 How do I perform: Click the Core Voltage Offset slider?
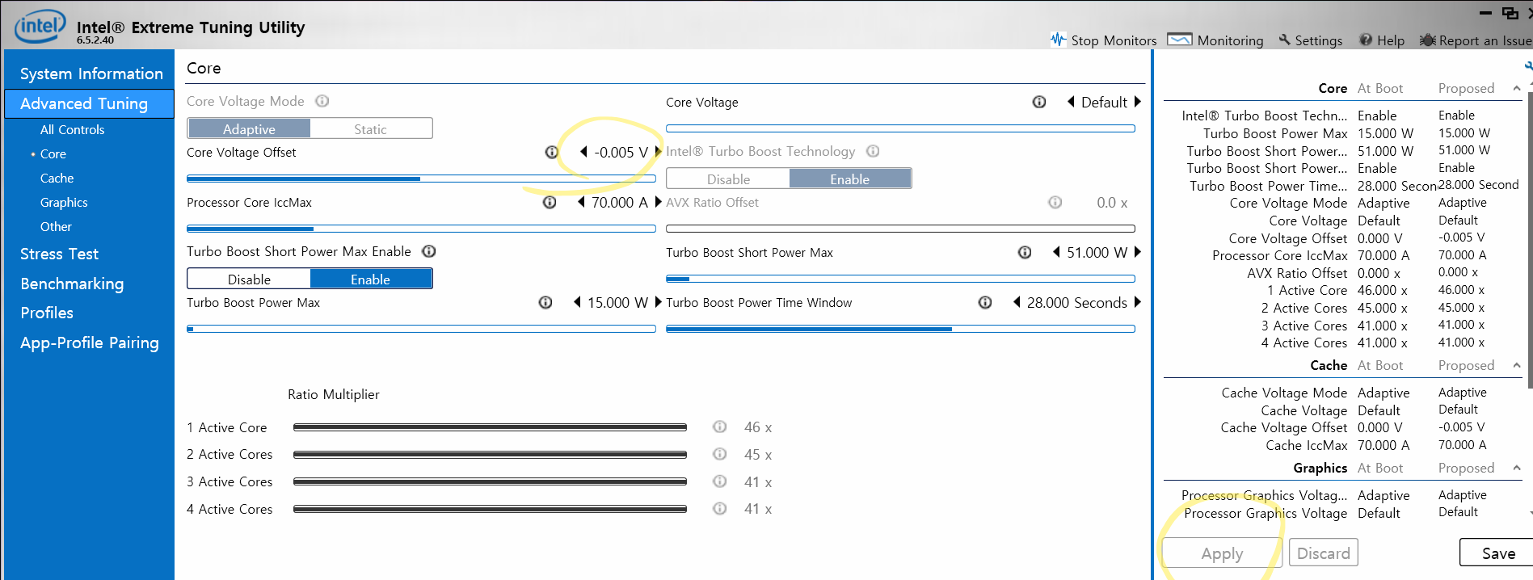click(421, 179)
